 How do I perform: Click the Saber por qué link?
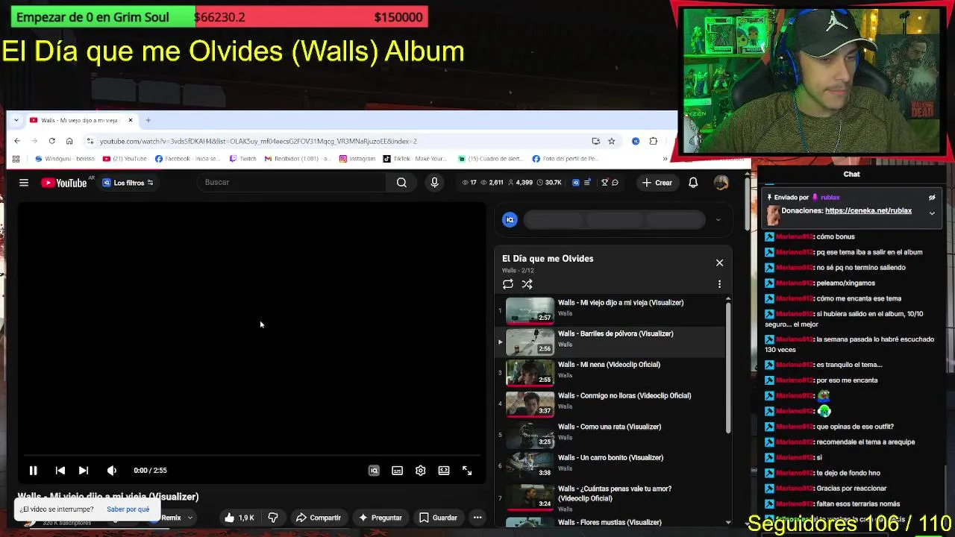click(x=128, y=509)
